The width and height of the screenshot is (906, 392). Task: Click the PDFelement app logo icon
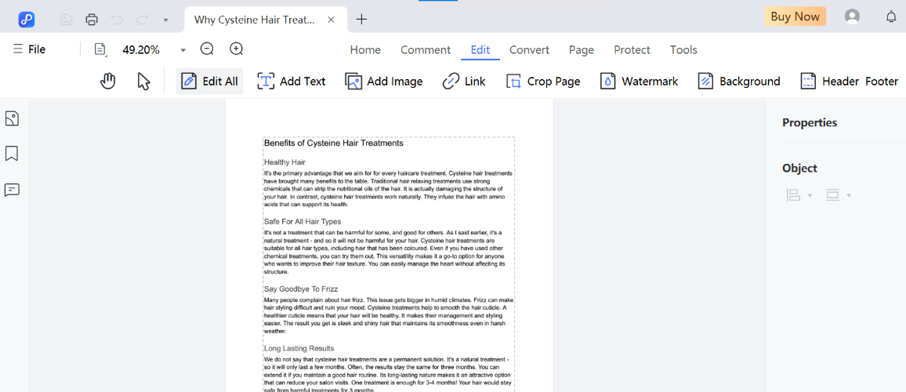click(27, 19)
